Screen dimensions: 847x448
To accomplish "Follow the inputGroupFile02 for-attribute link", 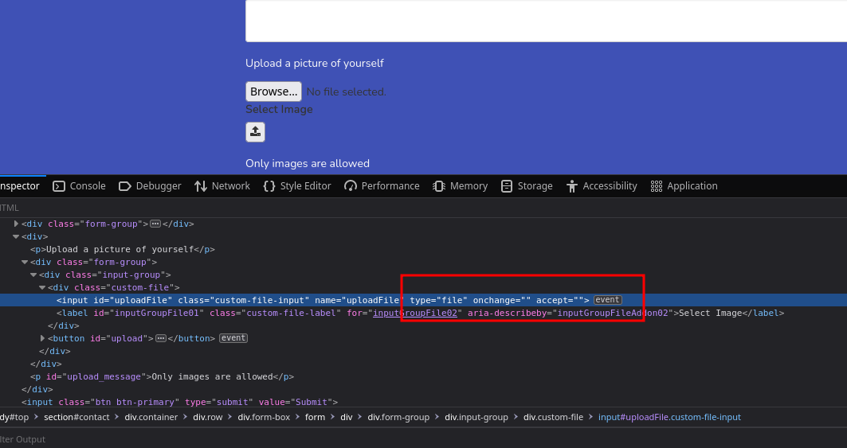I will pyautogui.click(x=415, y=313).
